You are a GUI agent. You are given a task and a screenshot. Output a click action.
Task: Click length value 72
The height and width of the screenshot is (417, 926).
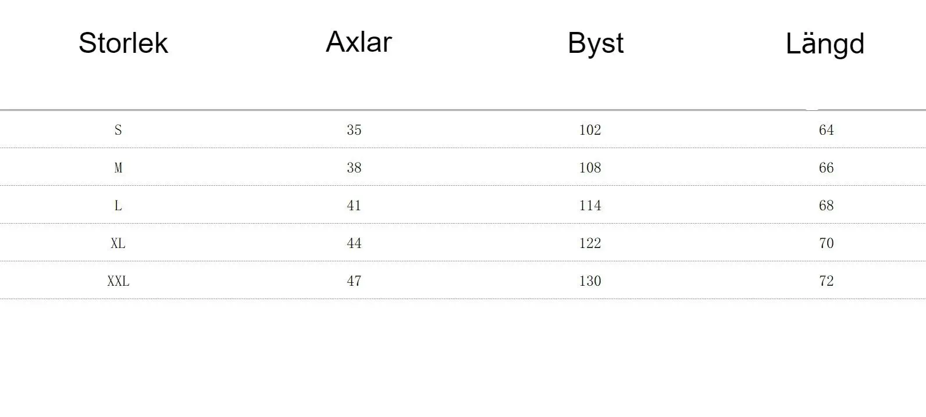(826, 281)
